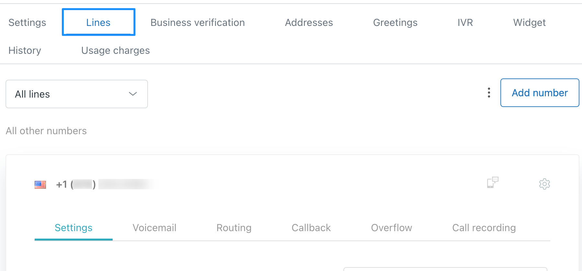This screenshot has height=271, width=582.
Task: Expand the All lines dropdown
Action: coord(77,94)
